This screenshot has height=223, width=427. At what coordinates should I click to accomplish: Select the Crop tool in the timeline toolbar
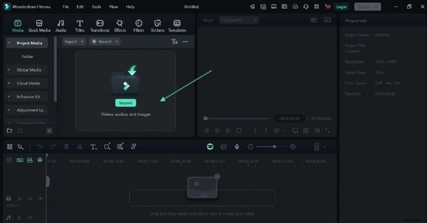(107, 147)
